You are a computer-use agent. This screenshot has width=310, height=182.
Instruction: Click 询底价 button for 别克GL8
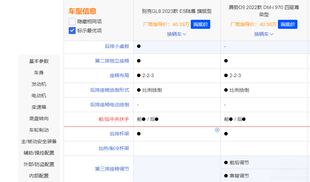201,24
